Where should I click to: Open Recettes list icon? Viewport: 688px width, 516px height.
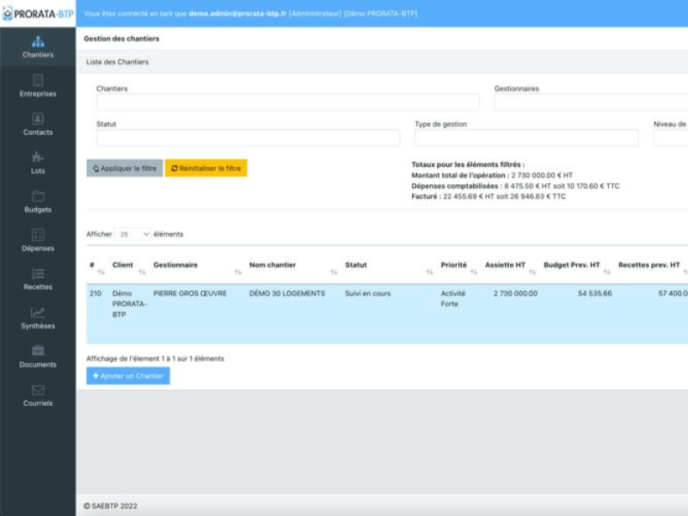[38, 273]
